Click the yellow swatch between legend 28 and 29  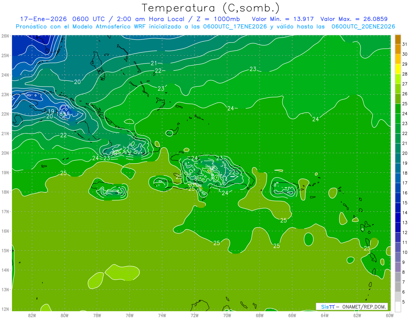coord(398,69)
